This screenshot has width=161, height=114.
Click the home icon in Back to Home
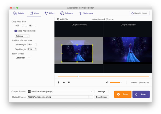point(133,13)
